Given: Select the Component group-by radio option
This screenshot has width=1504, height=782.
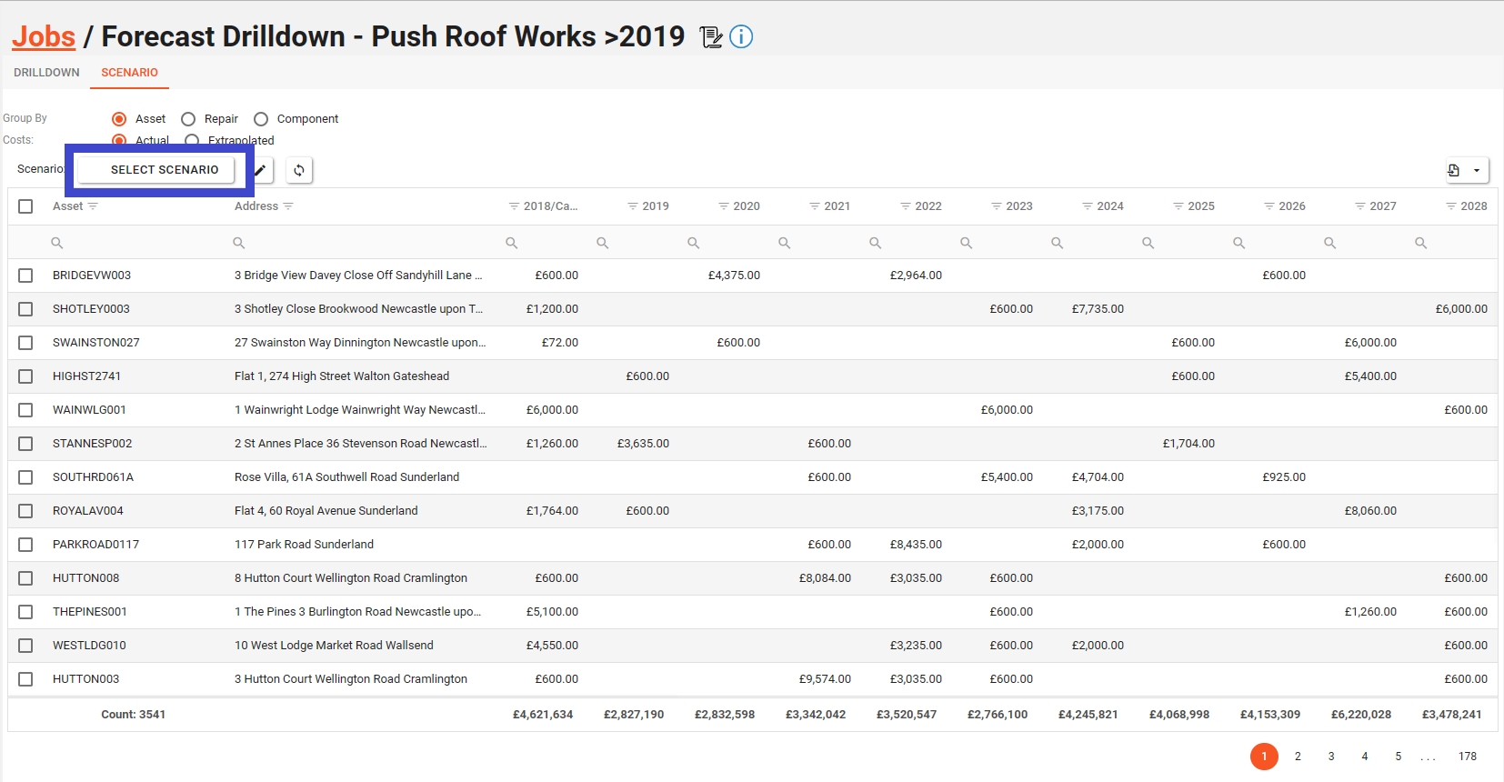Looking at the screenshot, I should pyautogui.click(x=261, y=119).
